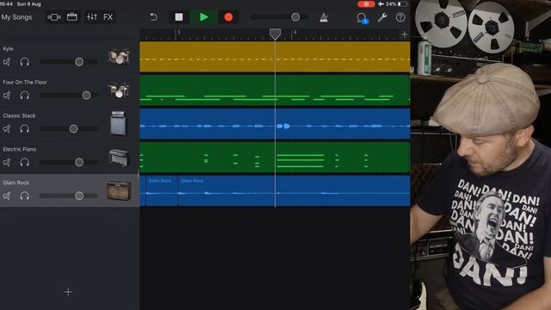Add song section with ruler plus
Screen dimensions: 551x310
point(405,34)
